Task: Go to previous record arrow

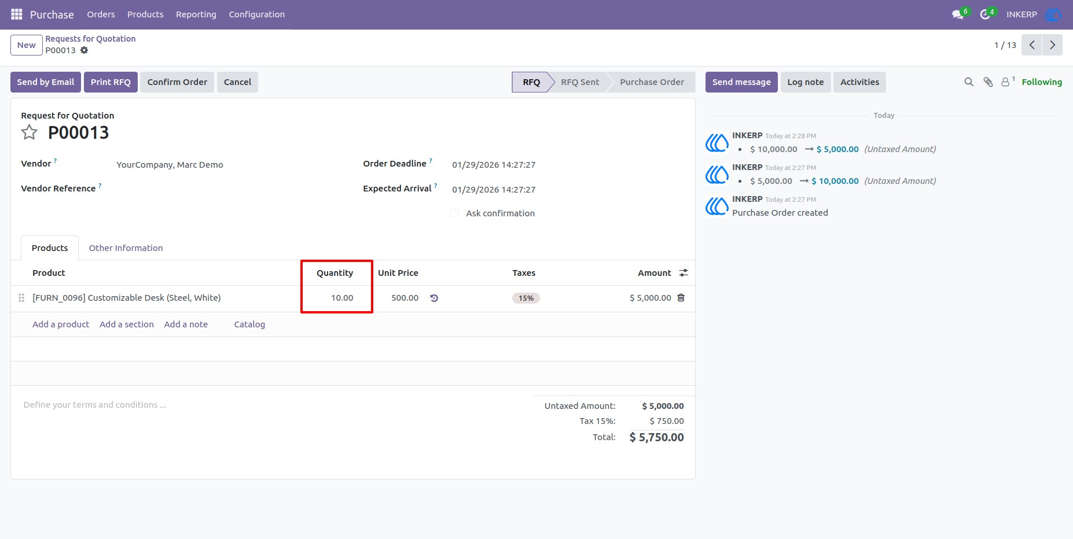Action: [x=1032, y=45]
